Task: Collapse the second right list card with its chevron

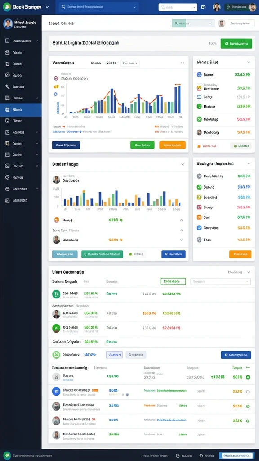Action: pyautogui.click(x=249, y=163)
